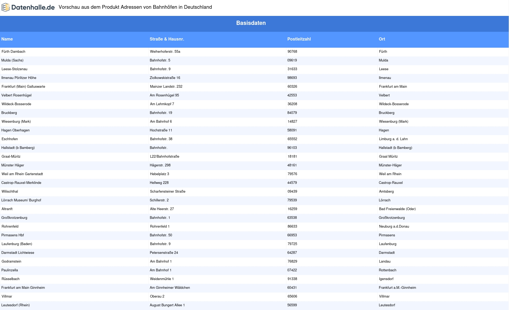This screenshot has width=509, height=310.
Task: Select Pirmasens Hbf station name
Action: (x=13, y=235)
